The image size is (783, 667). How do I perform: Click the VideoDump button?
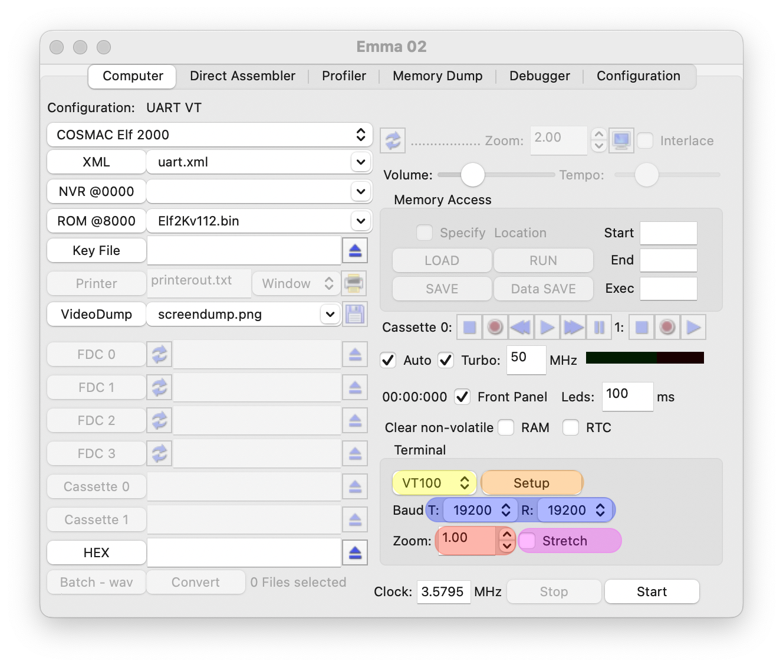(x=96, y=314)
